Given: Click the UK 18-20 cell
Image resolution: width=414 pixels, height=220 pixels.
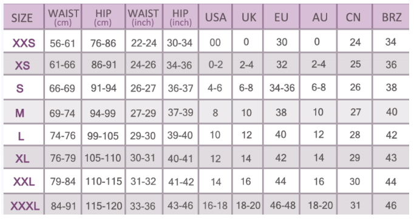Looking at the screenshot, I should [x=248, y=205].
